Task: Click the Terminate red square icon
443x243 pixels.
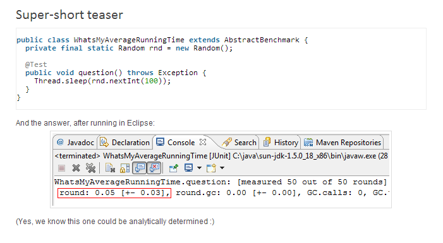Action: click(61, 169)
